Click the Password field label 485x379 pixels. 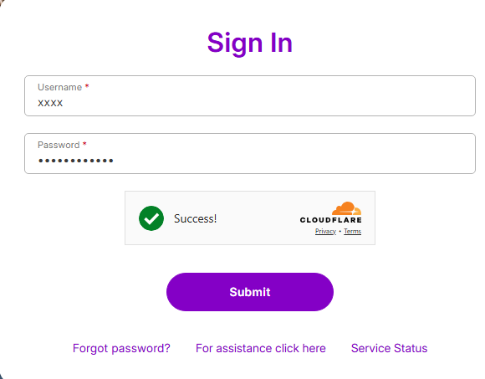click(x=59, y=145)
